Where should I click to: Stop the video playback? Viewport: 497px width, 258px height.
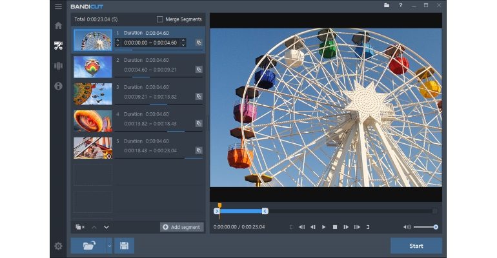(x=335, y=227)
